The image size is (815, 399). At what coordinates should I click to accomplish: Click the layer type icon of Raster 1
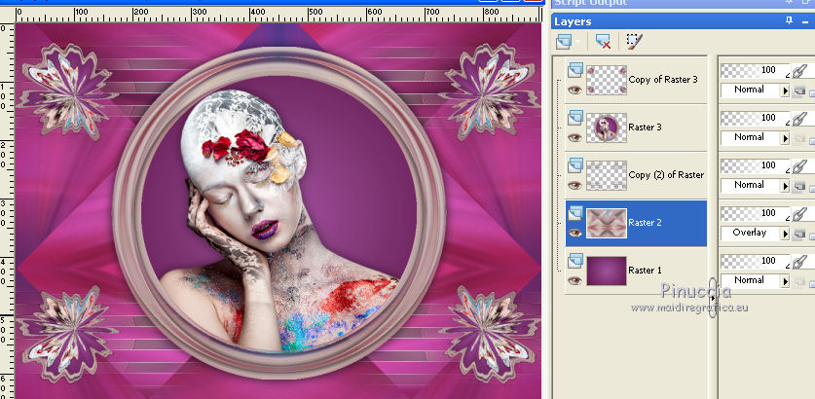pyautogui.click(x=574, y=261)
